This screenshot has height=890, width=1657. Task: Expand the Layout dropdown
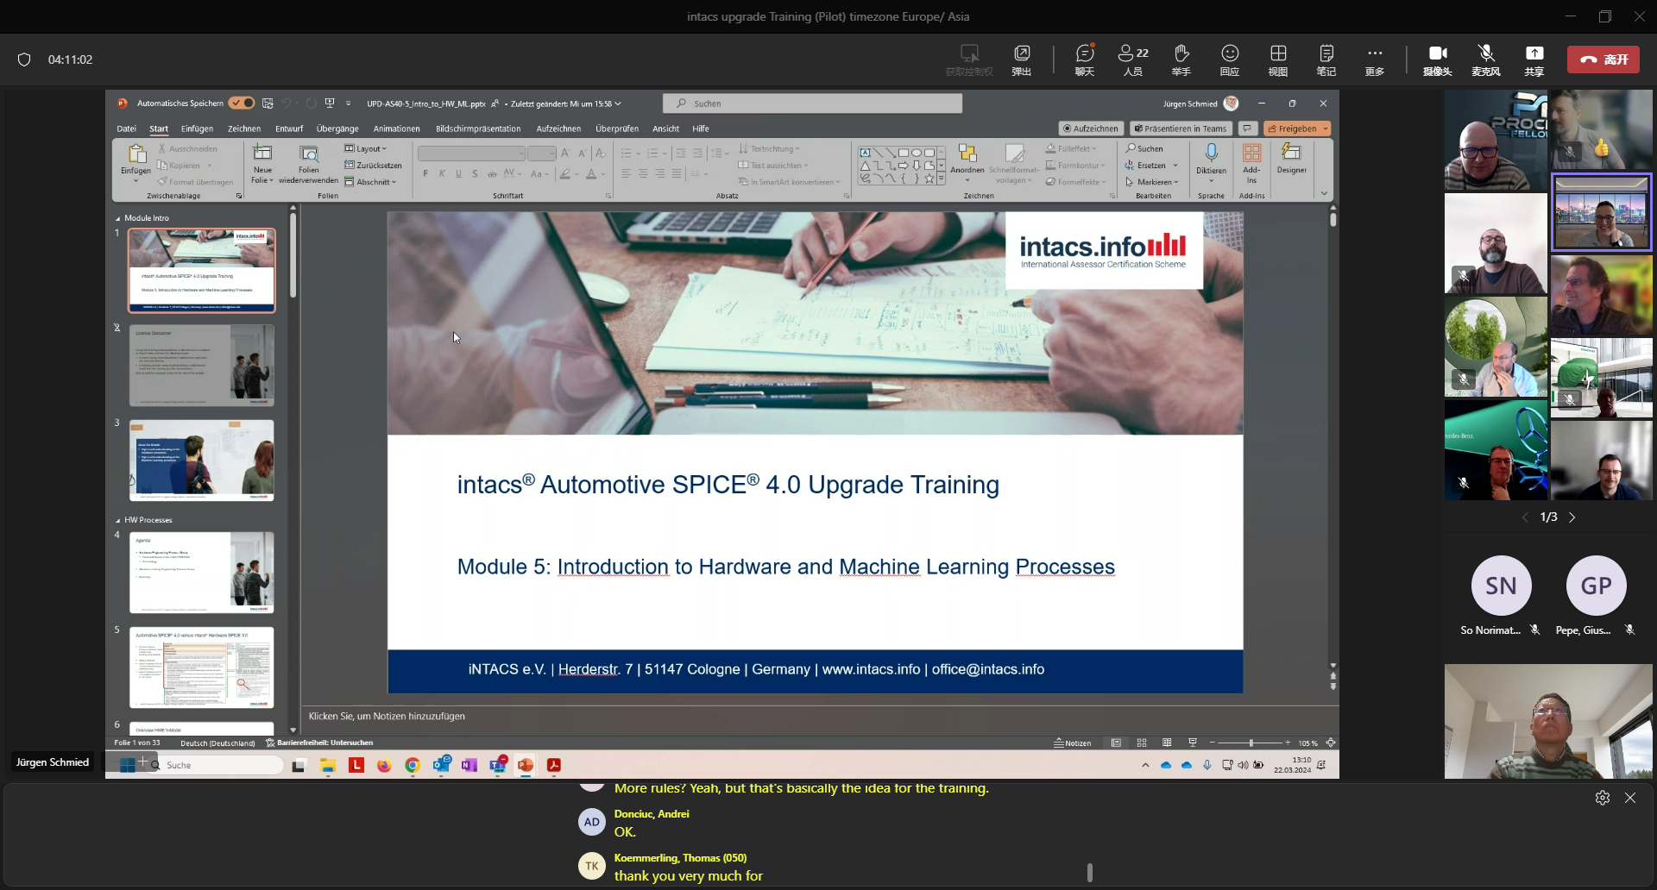[x=366, y=148]
